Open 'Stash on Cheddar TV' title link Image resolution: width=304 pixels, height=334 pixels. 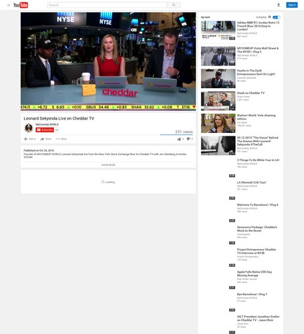coord(251,93)
